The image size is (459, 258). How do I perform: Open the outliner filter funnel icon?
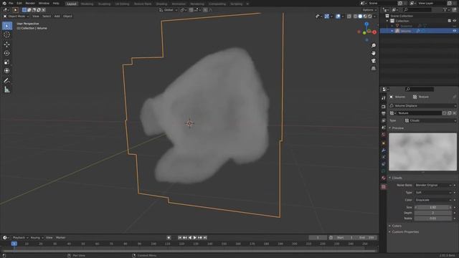[445, 9]
